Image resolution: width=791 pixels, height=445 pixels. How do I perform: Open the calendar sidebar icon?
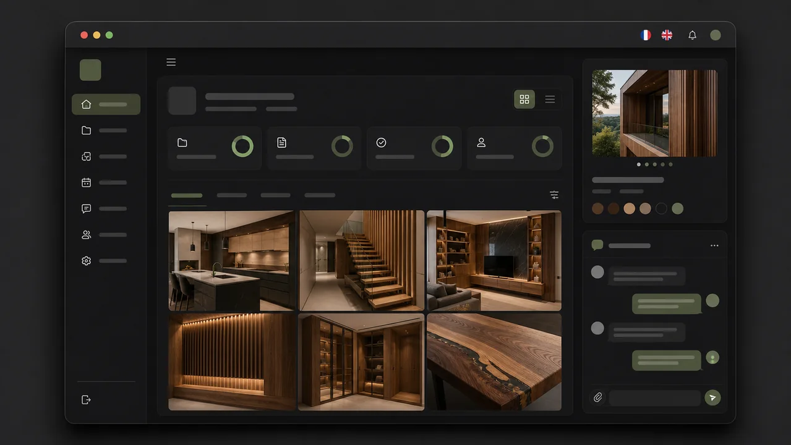click(x=87, y=182)
